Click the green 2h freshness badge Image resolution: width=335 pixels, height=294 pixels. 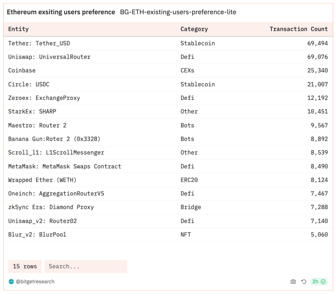click(319, 282)
